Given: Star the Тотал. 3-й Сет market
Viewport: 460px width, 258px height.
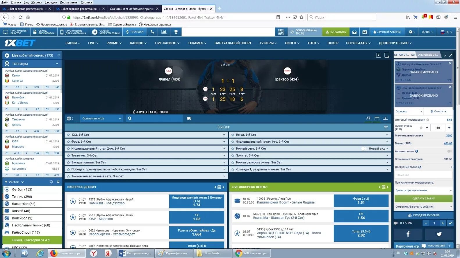Looking at the screenshot, I should [x=233, y=135].
